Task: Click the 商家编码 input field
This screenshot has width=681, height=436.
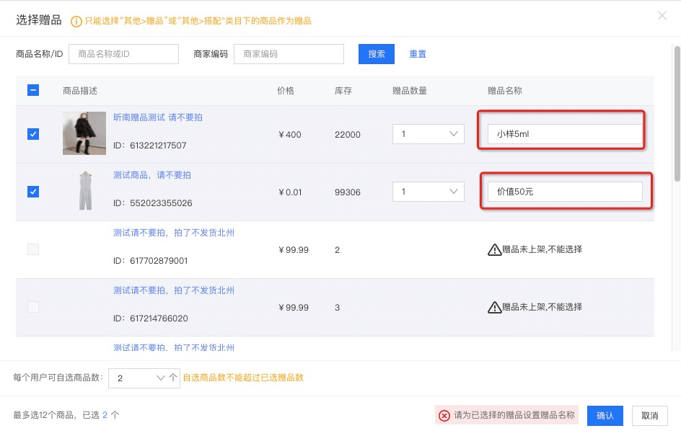Action: point(289,54)
